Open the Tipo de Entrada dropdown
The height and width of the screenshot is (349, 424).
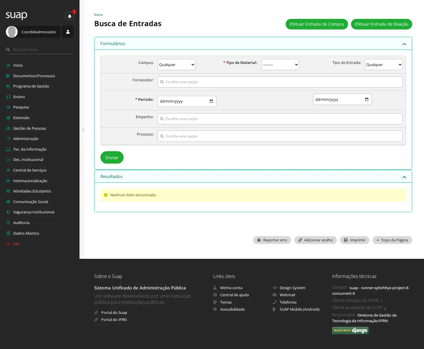click(384, 65)
